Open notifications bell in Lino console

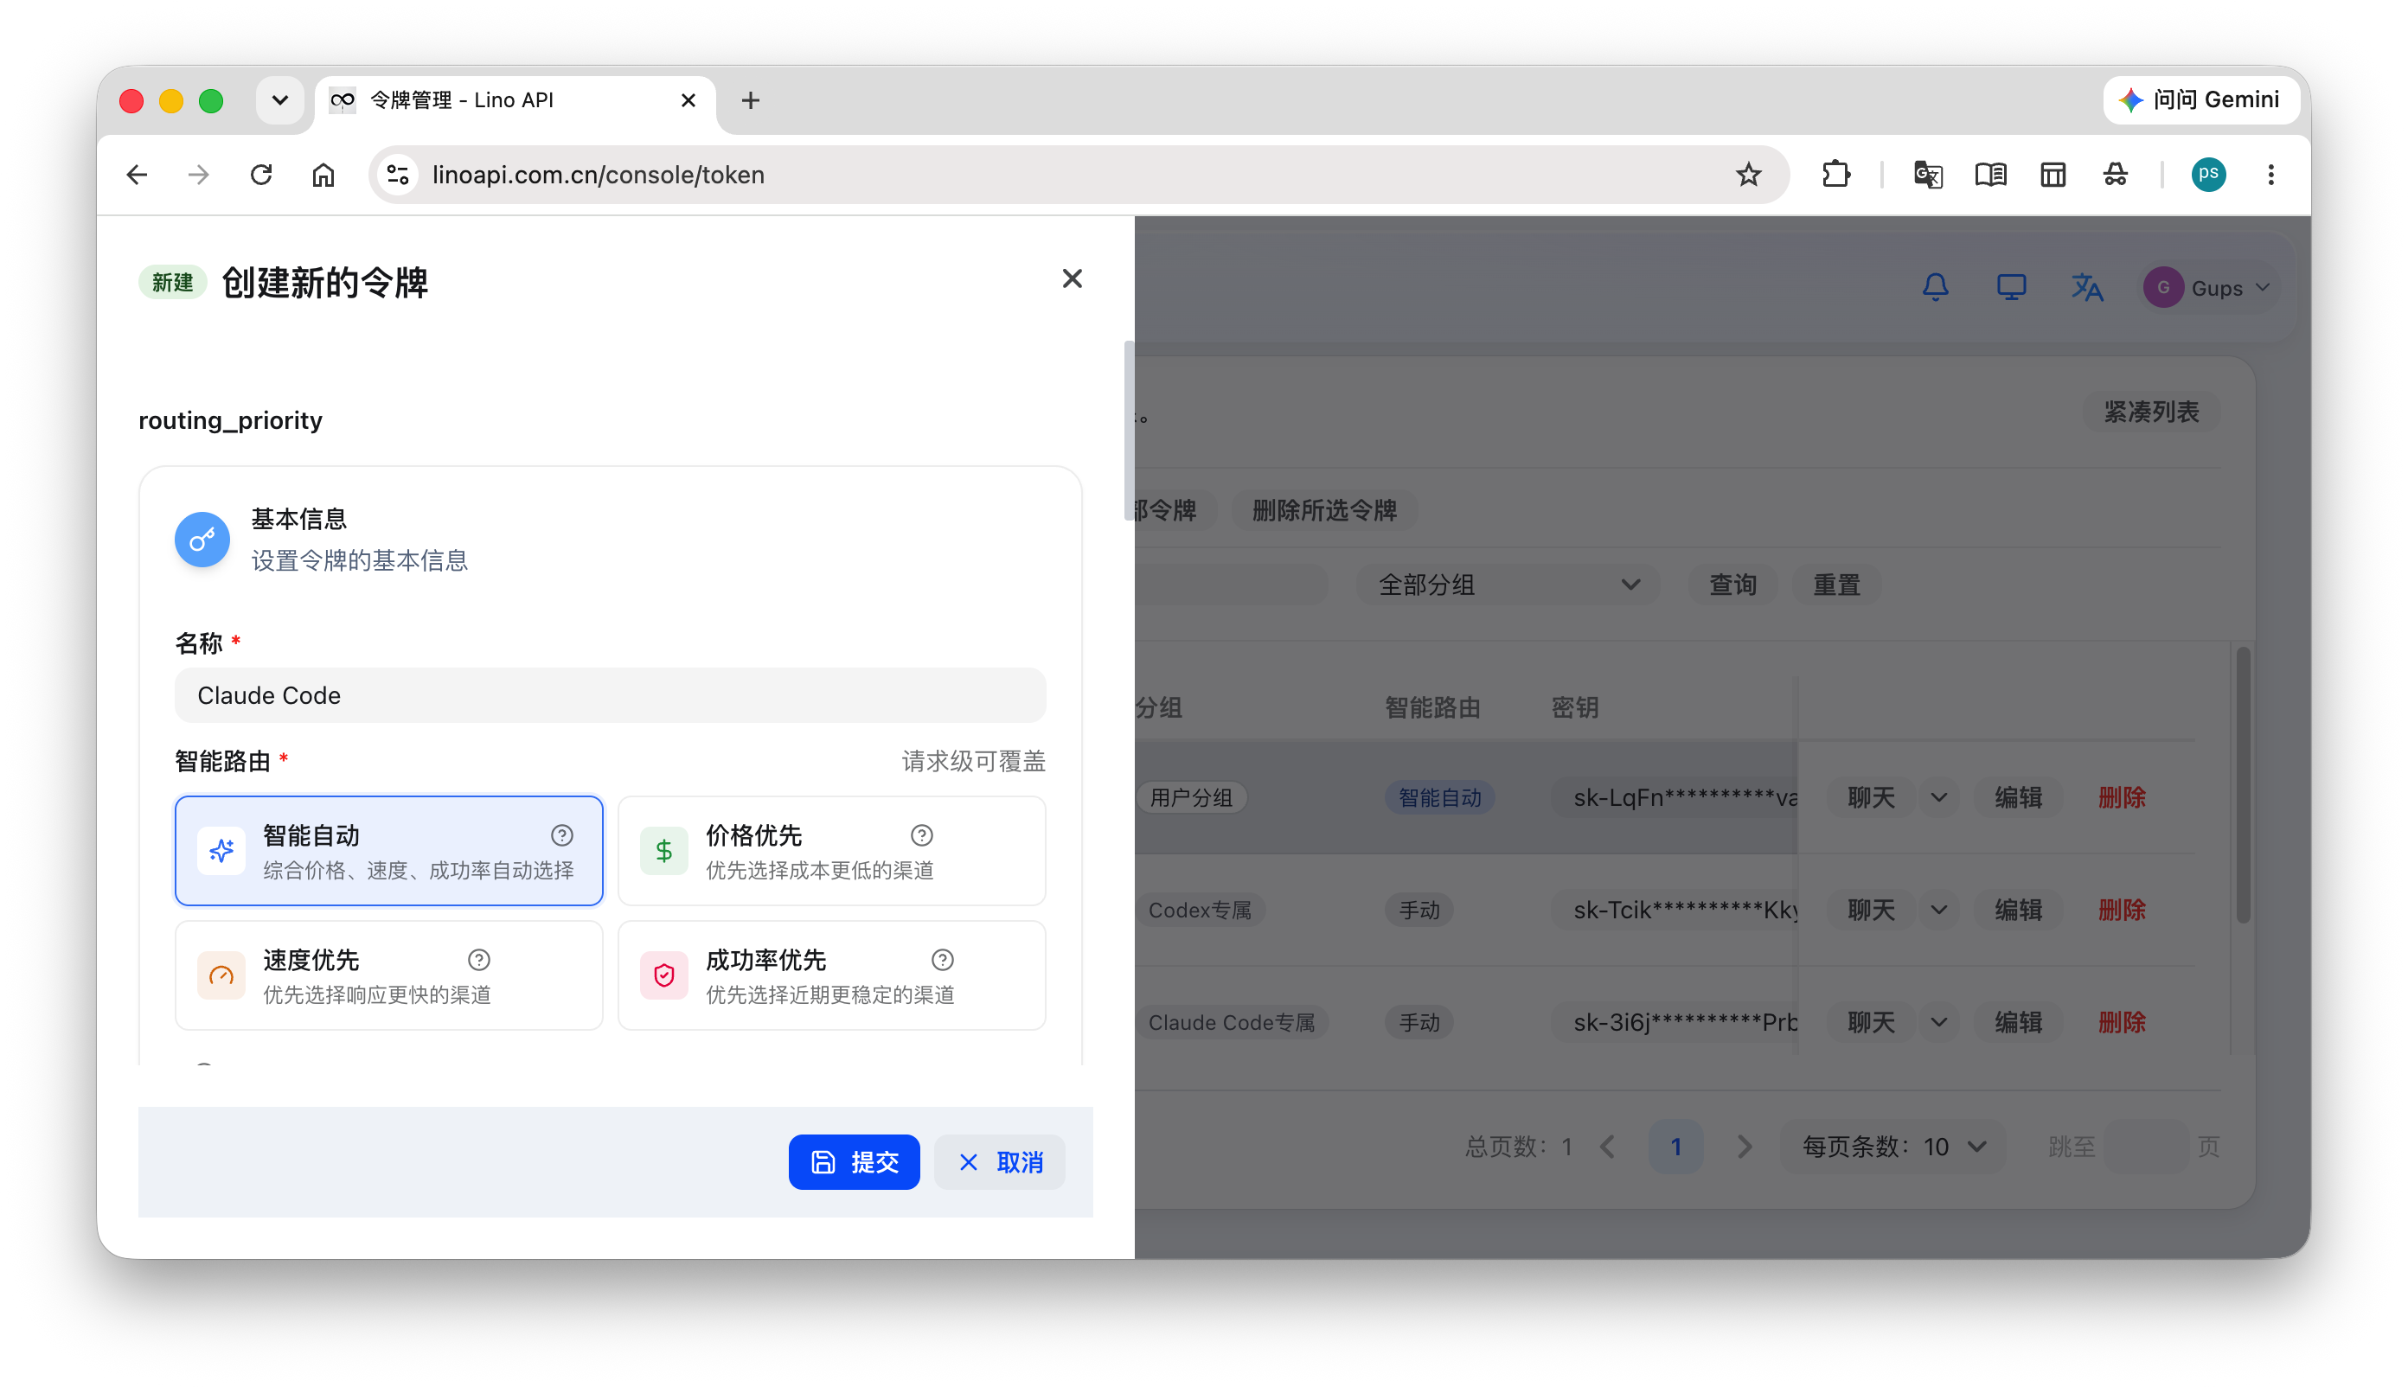pos(1934,287)
